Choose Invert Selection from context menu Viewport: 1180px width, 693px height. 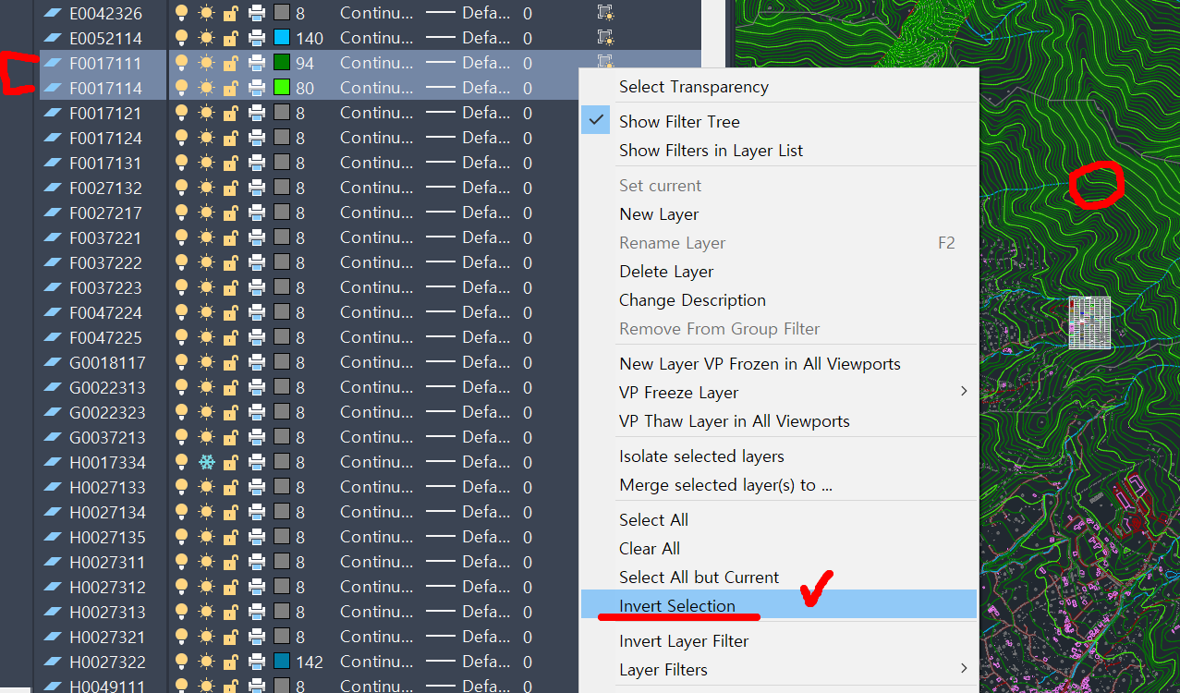coord(779,605)
